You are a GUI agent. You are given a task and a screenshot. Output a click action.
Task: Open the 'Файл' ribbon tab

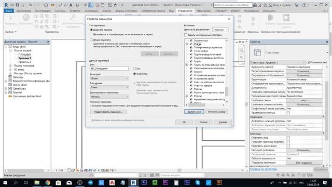[9, 11]
